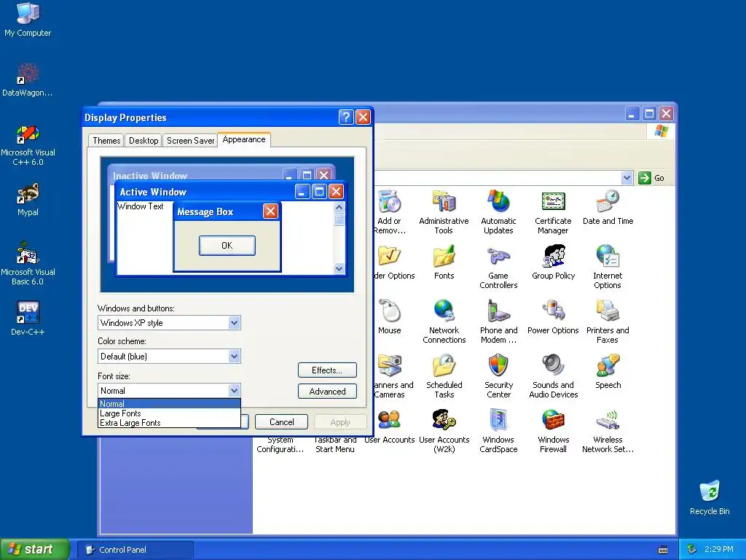Image resolution: width=746 pixels, height=560 pixels.
Task: Open Sounds and Audio Devices icon
Action: click(554, 376)
